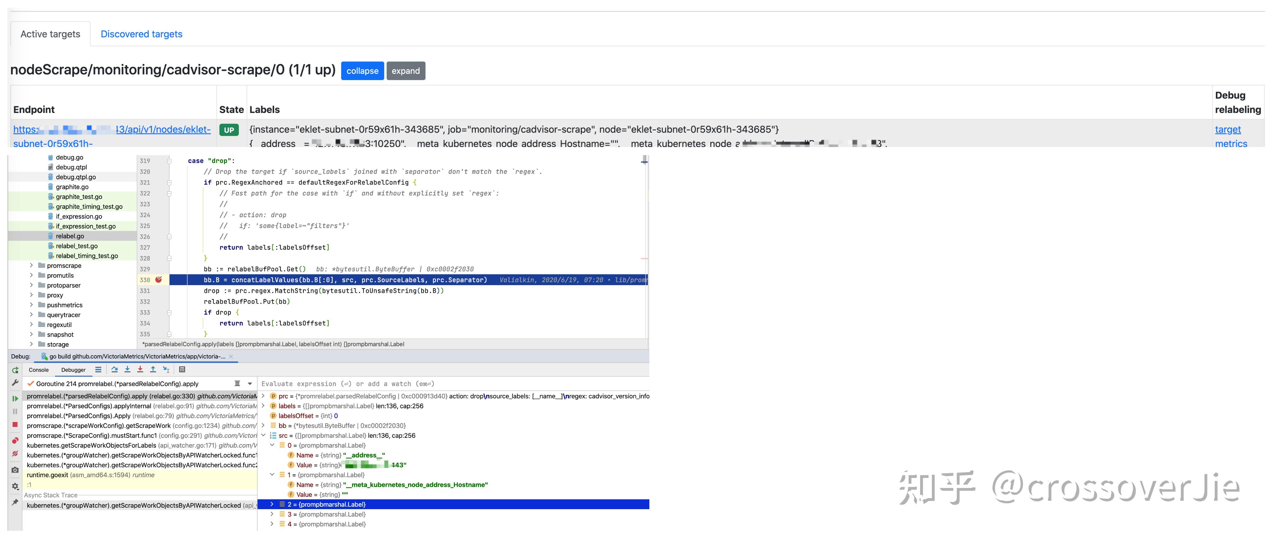Open the Goroutine selector dropdown arrow
This screenshot has width=1272, height=538.
click(250, 384)
